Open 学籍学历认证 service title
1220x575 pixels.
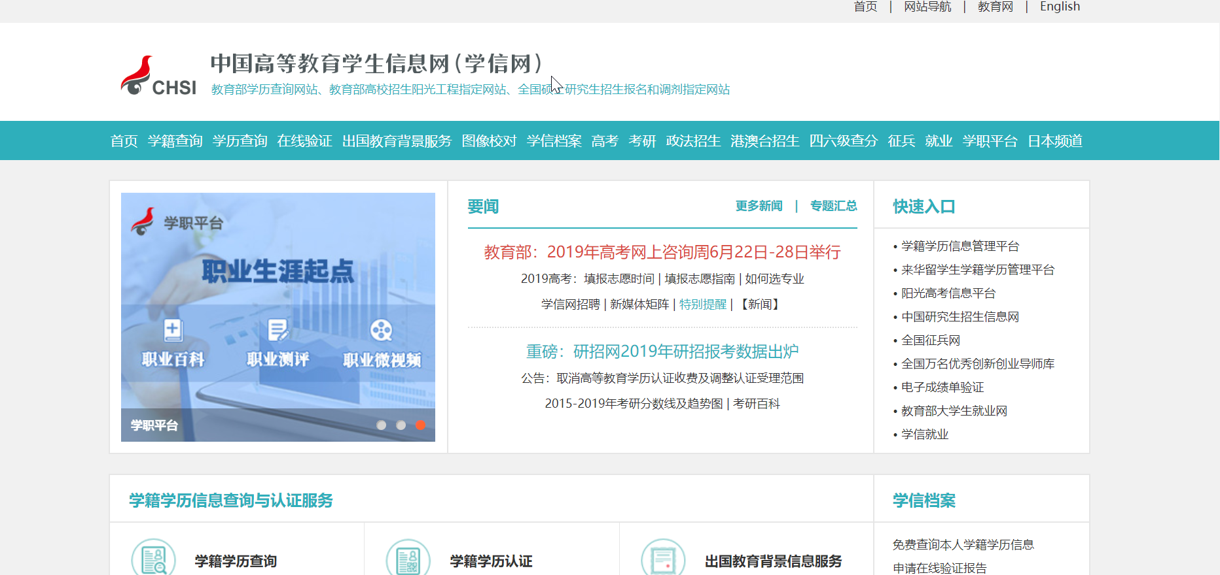click(x=491, y=561)
